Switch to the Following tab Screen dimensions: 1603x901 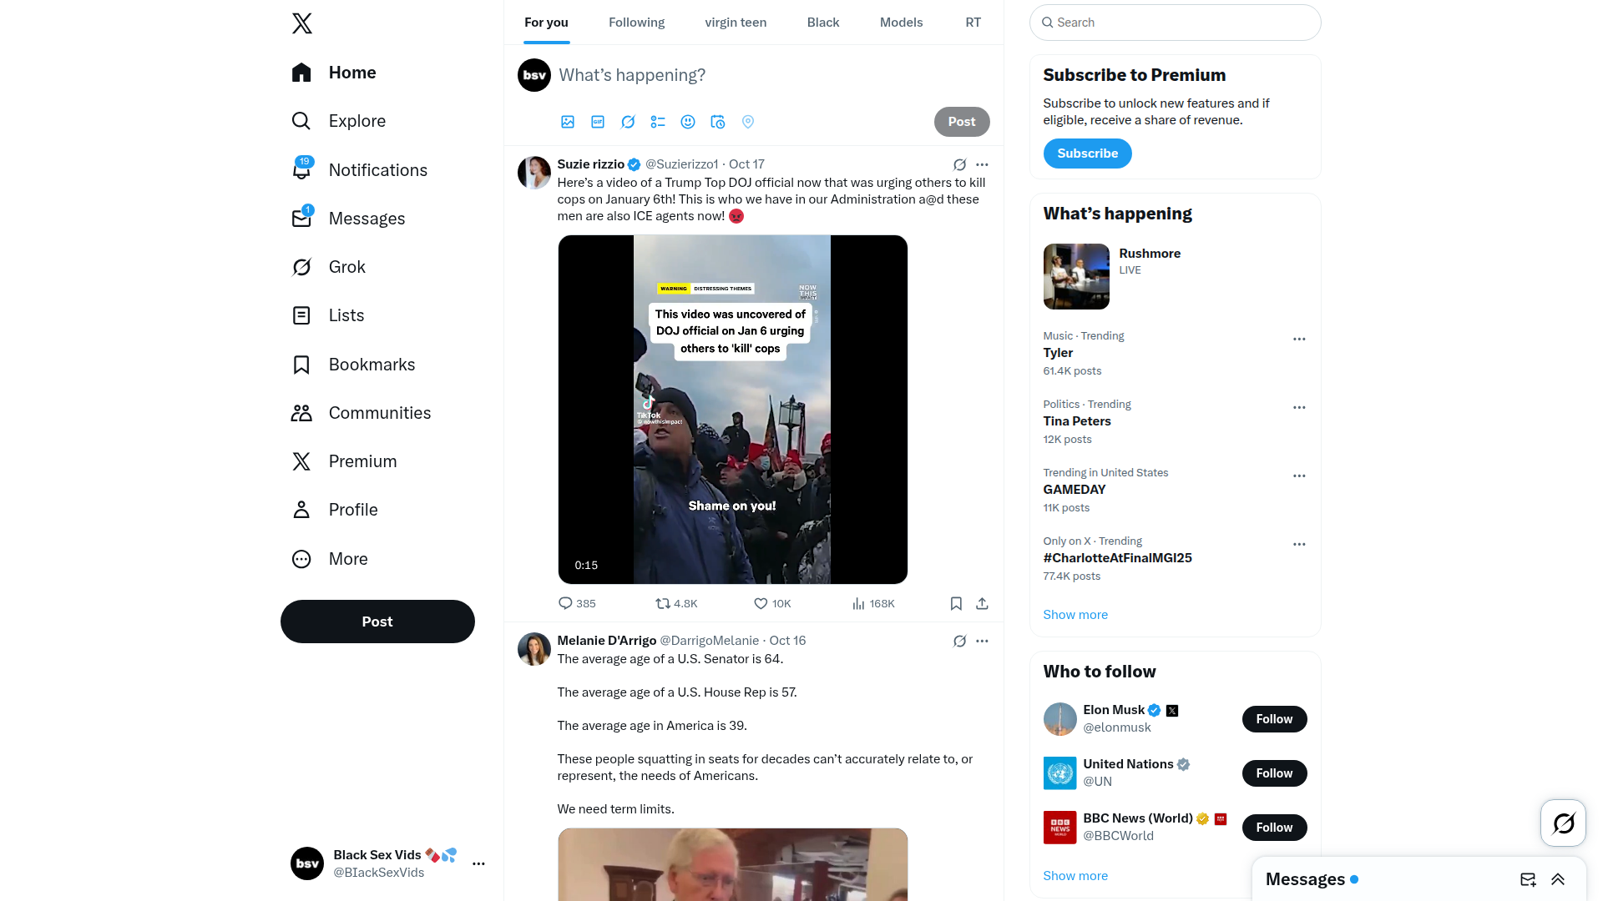(636, 23)
